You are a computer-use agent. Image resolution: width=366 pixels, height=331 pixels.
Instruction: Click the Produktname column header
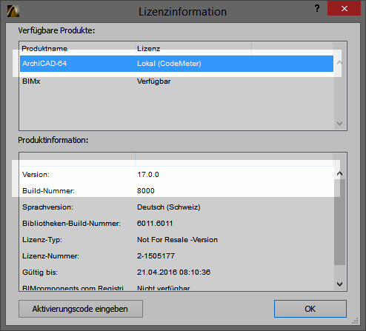(x=78, y=48)
